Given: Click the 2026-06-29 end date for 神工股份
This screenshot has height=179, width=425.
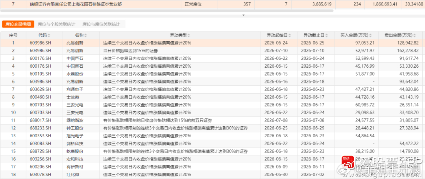Looking at the screenshot, I should 312,128.
